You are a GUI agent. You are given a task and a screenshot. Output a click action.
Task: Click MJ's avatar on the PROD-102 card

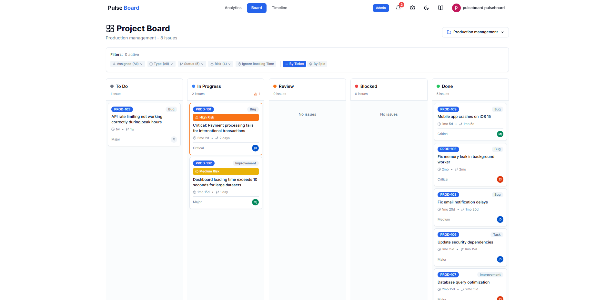pos(255,202)
